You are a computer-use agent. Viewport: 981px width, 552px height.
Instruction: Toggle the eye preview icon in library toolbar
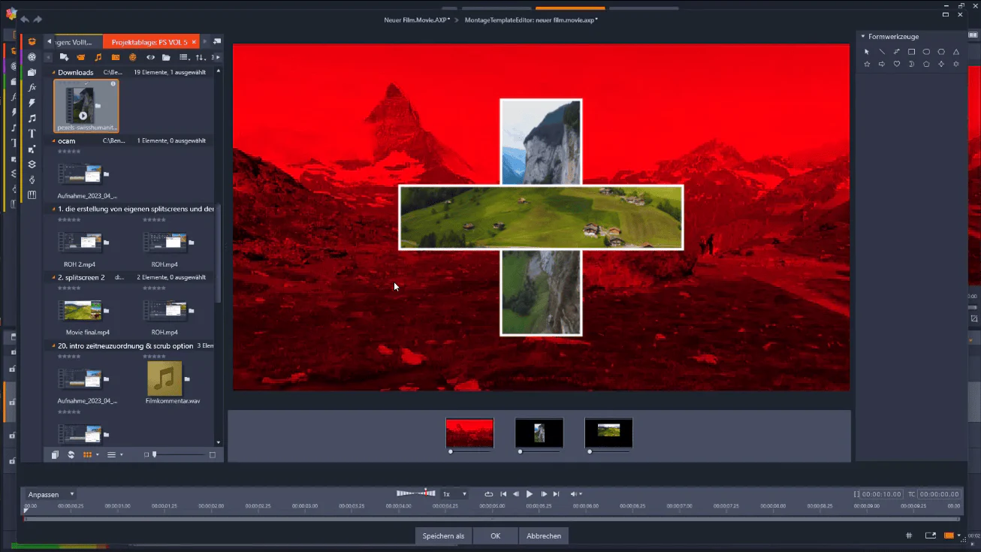click(150, 57)
